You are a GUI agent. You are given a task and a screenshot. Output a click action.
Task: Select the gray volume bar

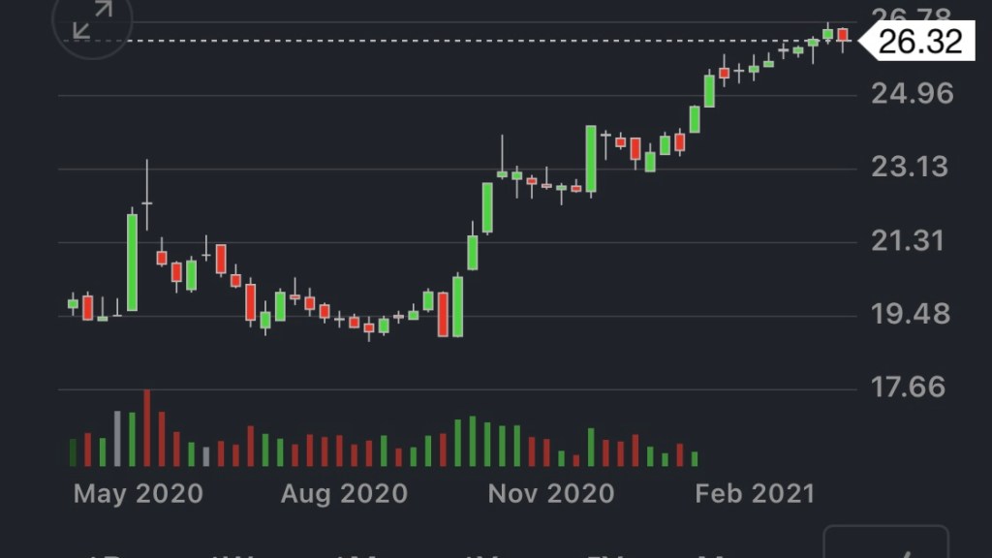tap(118, 439)
